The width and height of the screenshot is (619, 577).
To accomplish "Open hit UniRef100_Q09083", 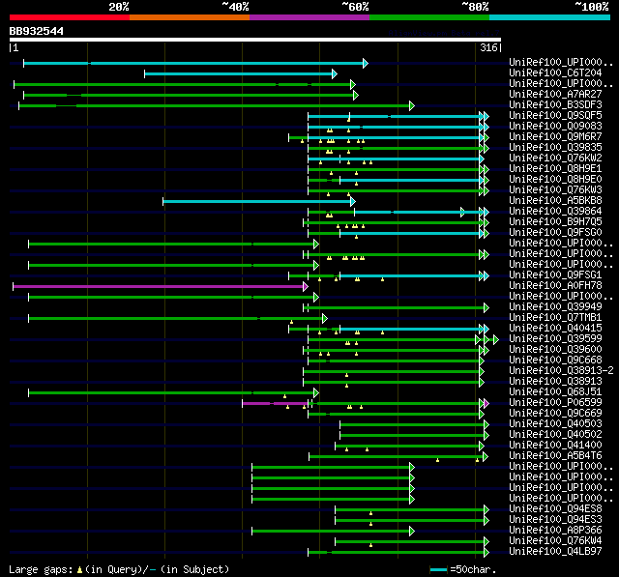I will (555, 127).
